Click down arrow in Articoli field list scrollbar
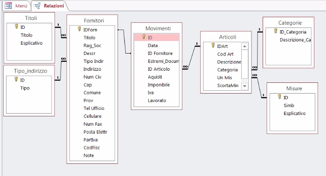Viewport: 326px width, 176px height. 244,86
